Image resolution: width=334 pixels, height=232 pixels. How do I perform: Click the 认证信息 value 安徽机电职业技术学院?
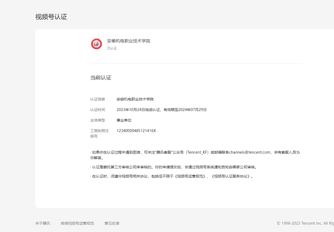135,99
